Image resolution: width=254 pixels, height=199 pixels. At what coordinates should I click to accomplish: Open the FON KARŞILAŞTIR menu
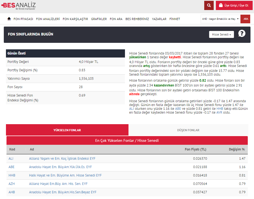75,19
